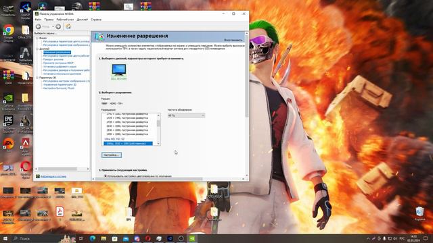
Task: Open the Opera browser desktop icon
Action: coord(26,169)
